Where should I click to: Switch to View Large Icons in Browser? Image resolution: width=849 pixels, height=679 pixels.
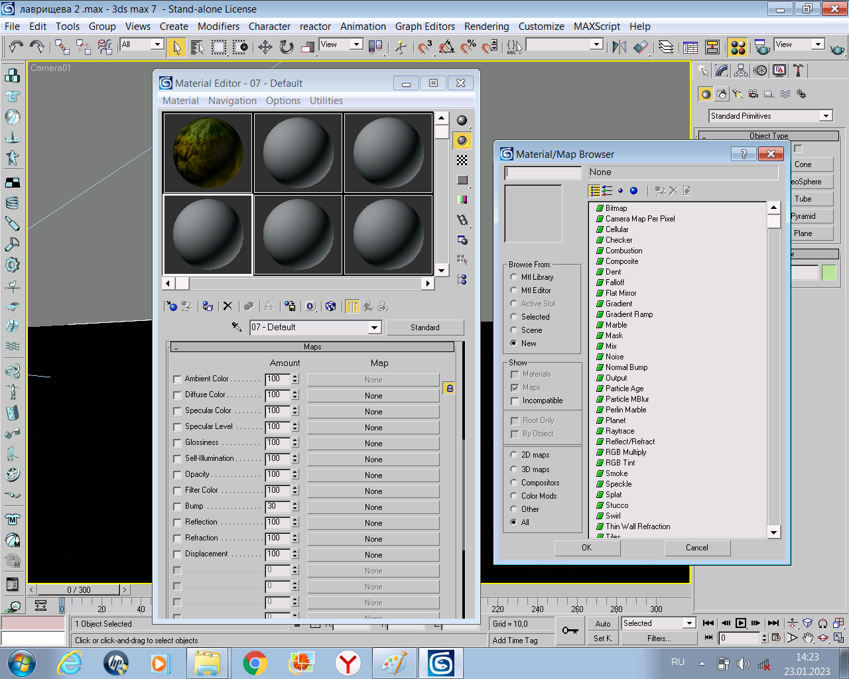tap(633, 191)
